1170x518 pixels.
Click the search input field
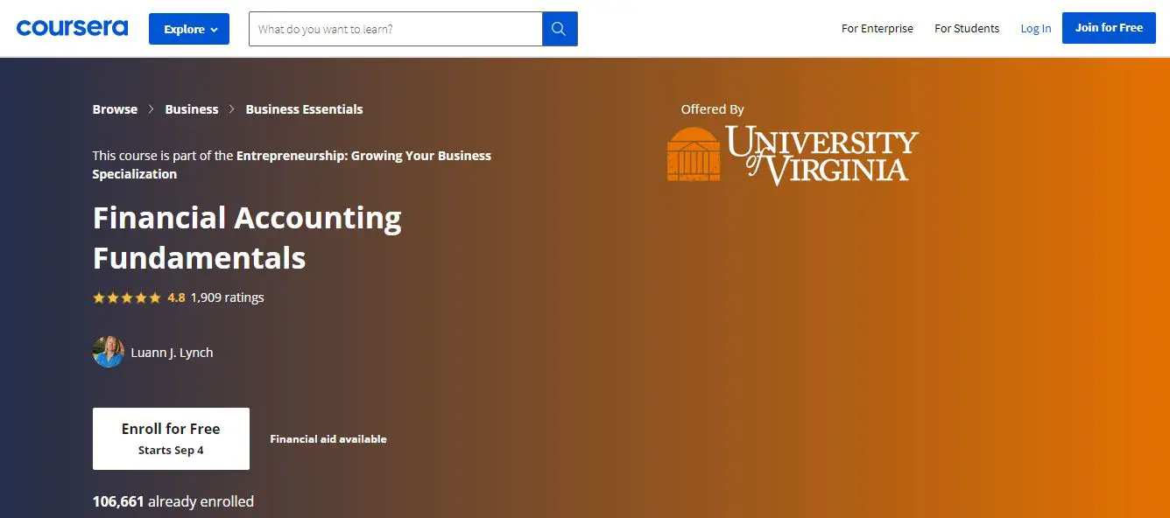click(x=395, y=29)
